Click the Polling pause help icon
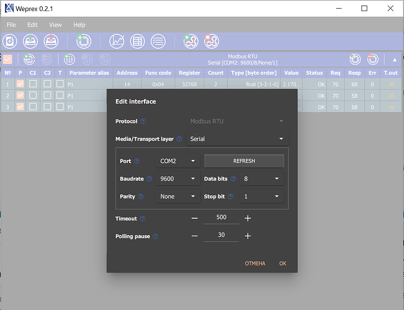The height and width of the screenshot is (310, 404). click(x=155, y=236)
